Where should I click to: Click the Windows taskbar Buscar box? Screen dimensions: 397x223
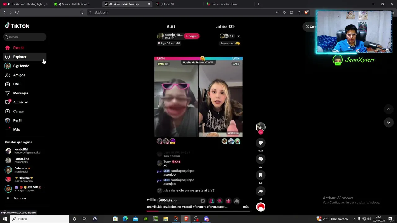pyautogui.click(x=40, y=219)
